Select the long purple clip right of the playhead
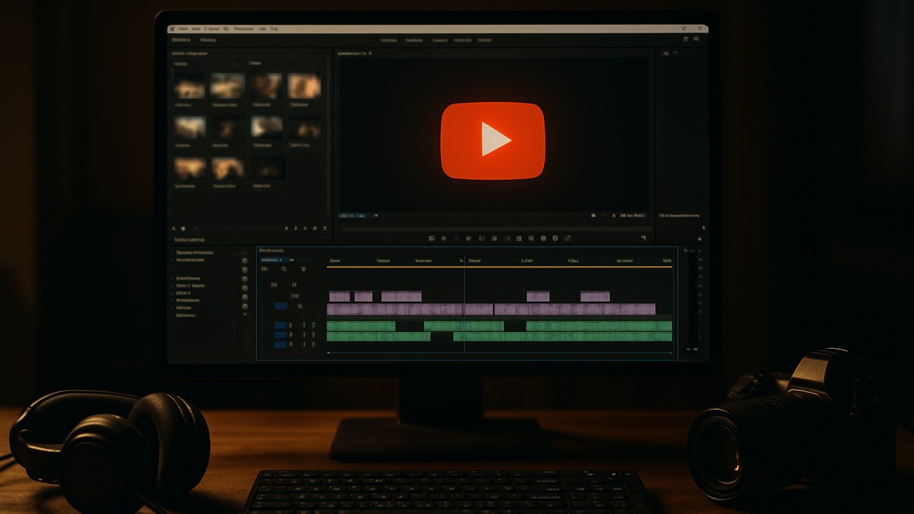The image size is (914, 514). click(575, 309)
